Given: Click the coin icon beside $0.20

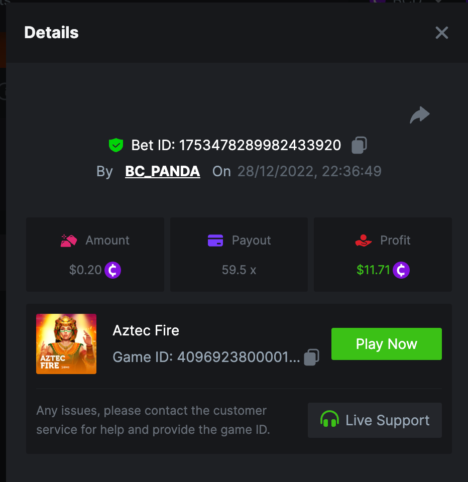Looking at the screenshot, I should (x=113, y=270).
